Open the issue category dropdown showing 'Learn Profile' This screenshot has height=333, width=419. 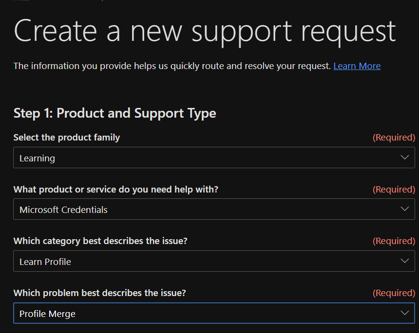(x=214, y=261)
